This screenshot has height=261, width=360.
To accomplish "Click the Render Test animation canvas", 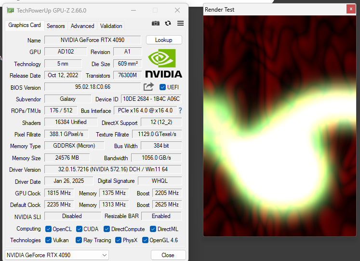I will pos(280,125).
